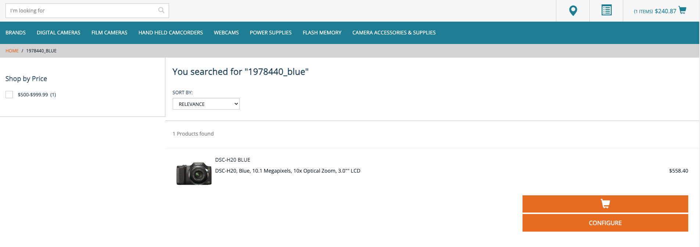Click the $558.40 price
The height and width of the screenshot is (247, 700).
pos(678,171)
